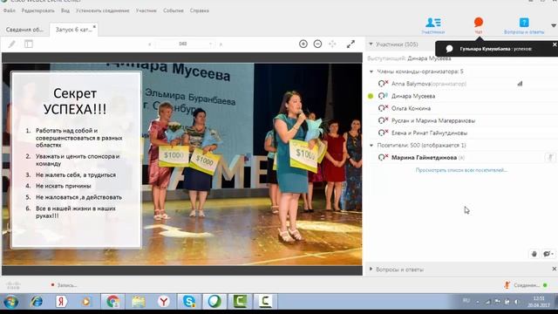Click audio status icon beside Ольга Конкина
This screenshot has width=558, height=314.
pos(383,108)
